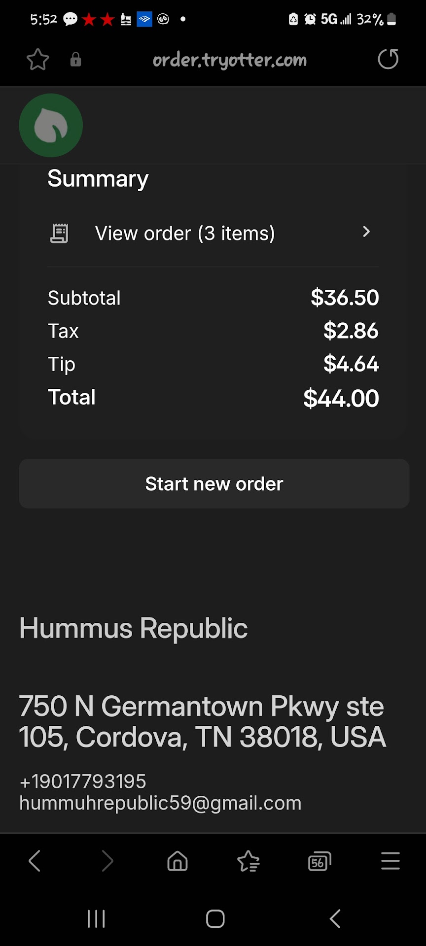The width and height of the screenshot is (426, 946).
Task: Tap the 750 N Germantown Pkwy address
Action: tap(202, 721)
